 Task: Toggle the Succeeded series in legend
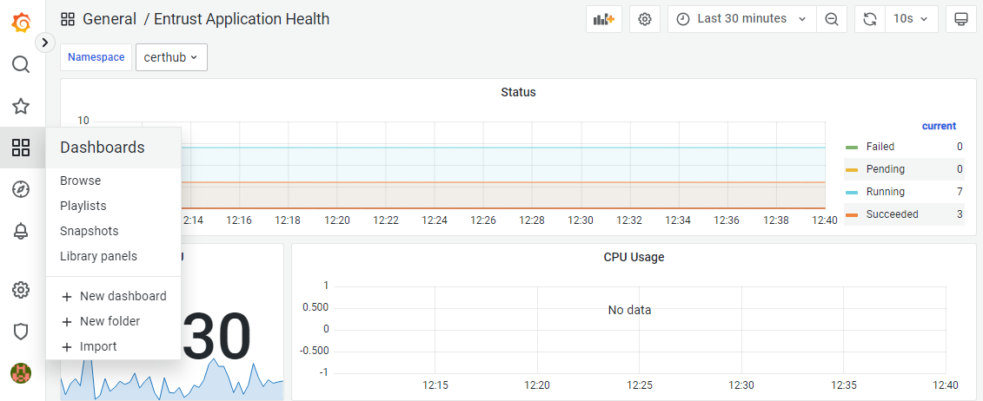click(892, 214)
